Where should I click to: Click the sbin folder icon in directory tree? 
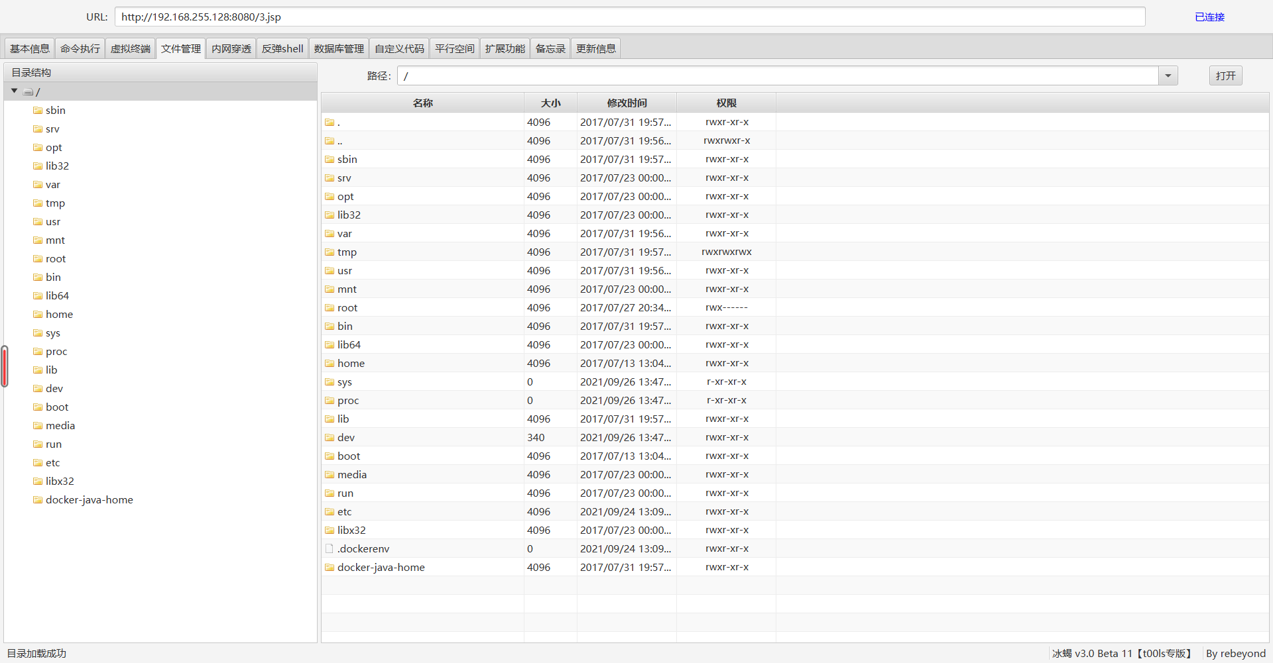pos(38,111)
